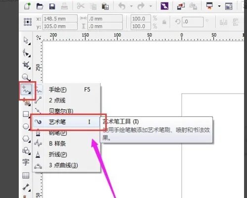This screenshot has width=247, height=198.
Task: Save the document with the floppy icon
Action: [52, 6]
